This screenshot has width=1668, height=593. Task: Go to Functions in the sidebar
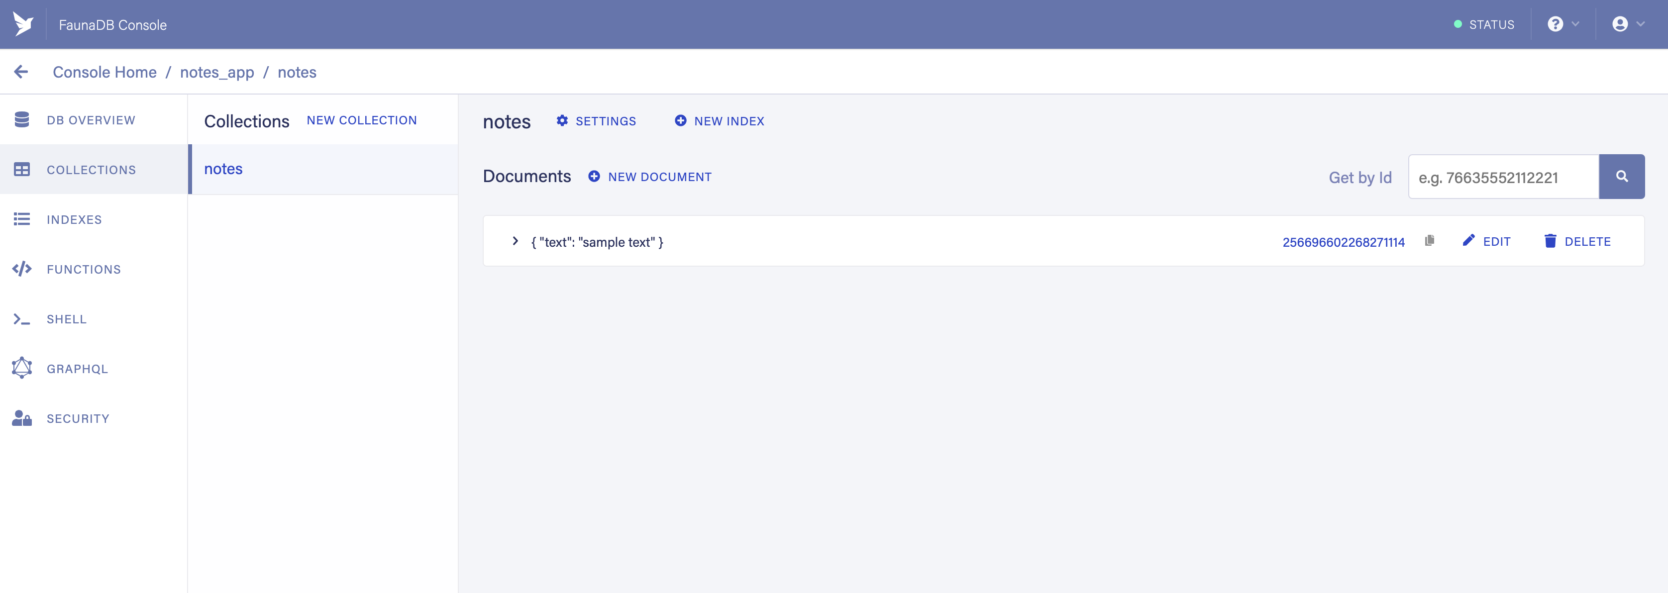94,269
